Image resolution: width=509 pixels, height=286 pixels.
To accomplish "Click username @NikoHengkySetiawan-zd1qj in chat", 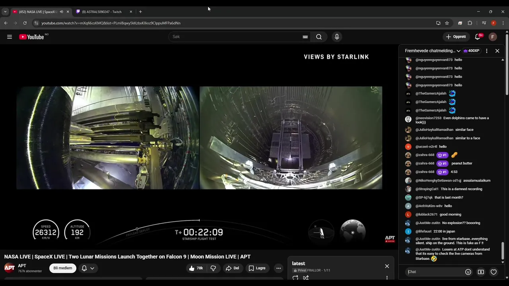I will coord(438,180).
